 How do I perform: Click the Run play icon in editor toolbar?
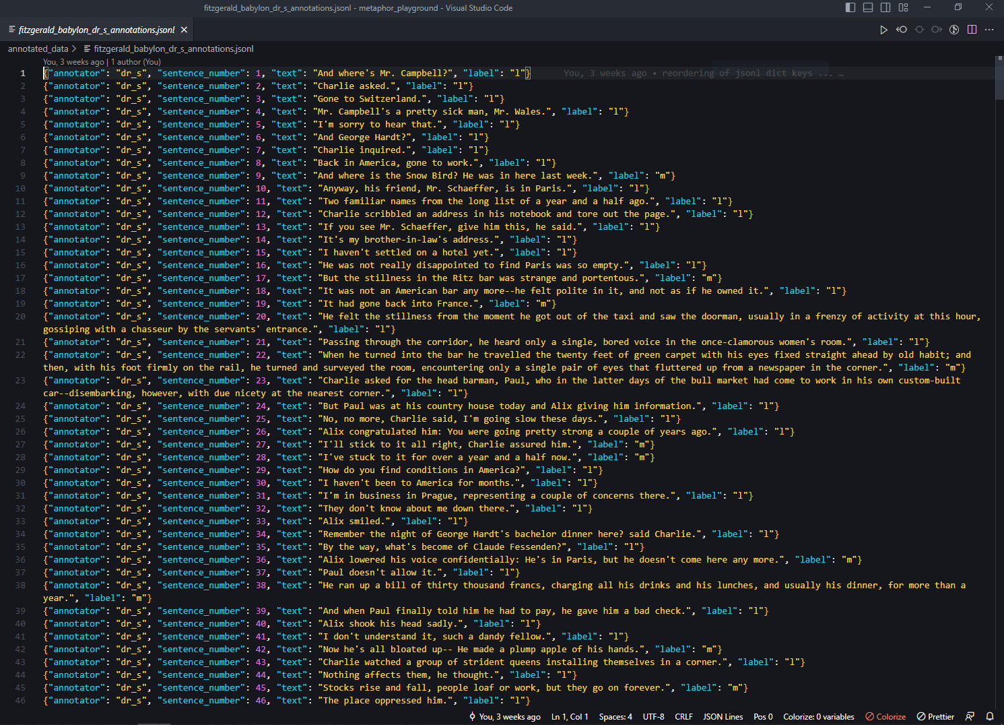[x=883, y=30]
